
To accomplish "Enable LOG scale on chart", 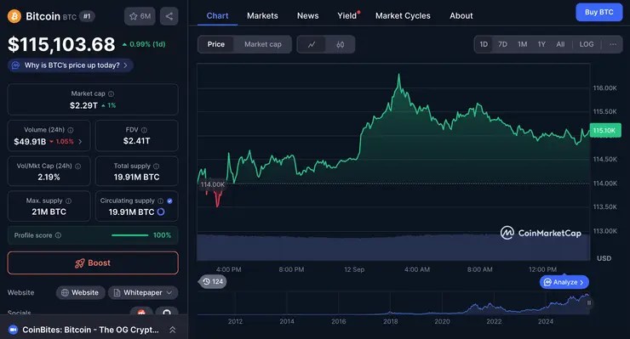I will tap(587, 44).
